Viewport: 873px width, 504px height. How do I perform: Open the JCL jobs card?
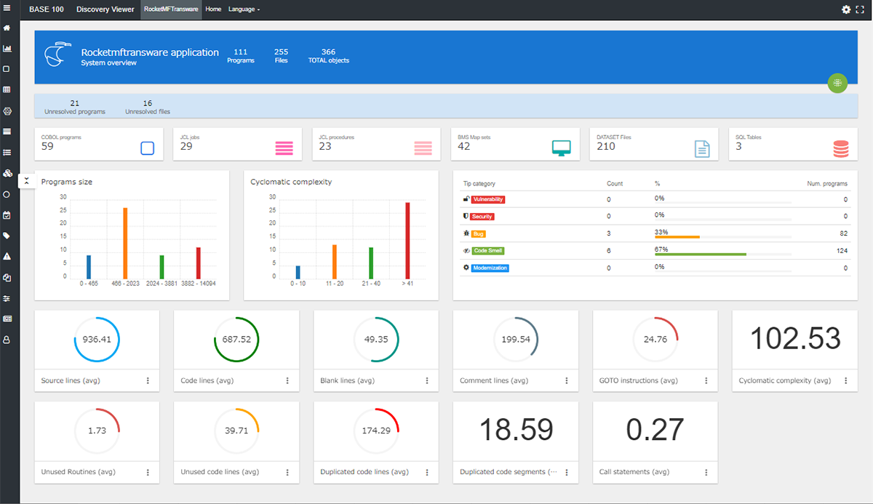tap(238, 144)
